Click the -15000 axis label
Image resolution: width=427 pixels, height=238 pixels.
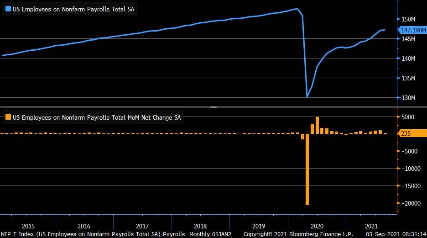pos(411,186)
